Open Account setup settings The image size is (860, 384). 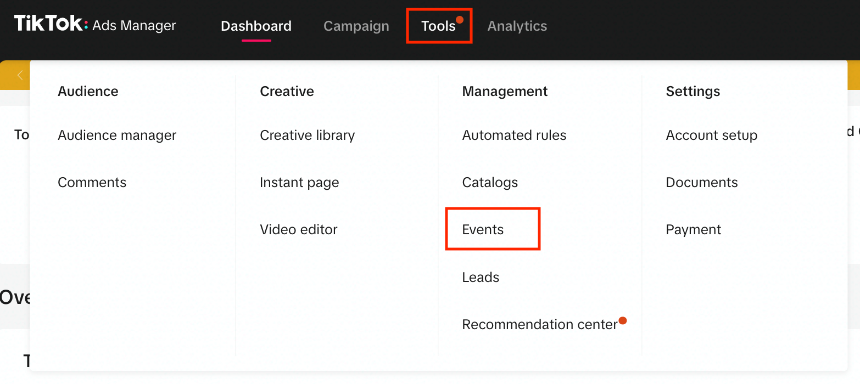[x=712, y=135]
